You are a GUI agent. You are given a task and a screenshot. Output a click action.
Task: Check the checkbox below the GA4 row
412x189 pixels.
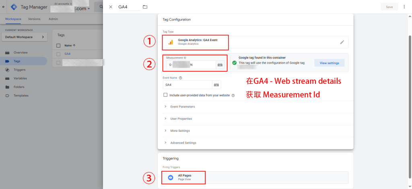[x=58, y=62]
